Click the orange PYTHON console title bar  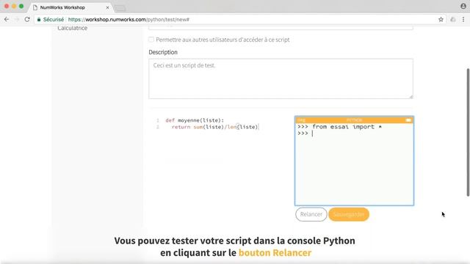354,120
